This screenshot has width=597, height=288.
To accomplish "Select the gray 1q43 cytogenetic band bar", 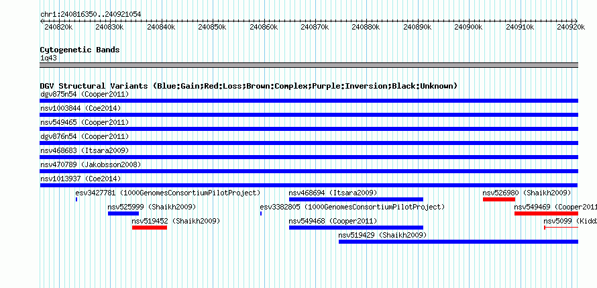I will (309, 65).
